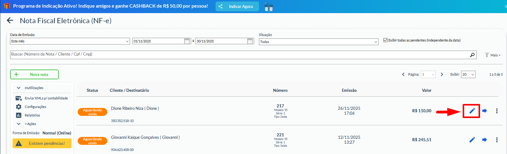Edit note 221 with the pencil icon
Viewport: 507px width, 154px height.
click(472, 140)
